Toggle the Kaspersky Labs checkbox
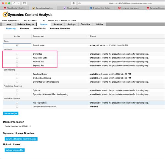 17,58
